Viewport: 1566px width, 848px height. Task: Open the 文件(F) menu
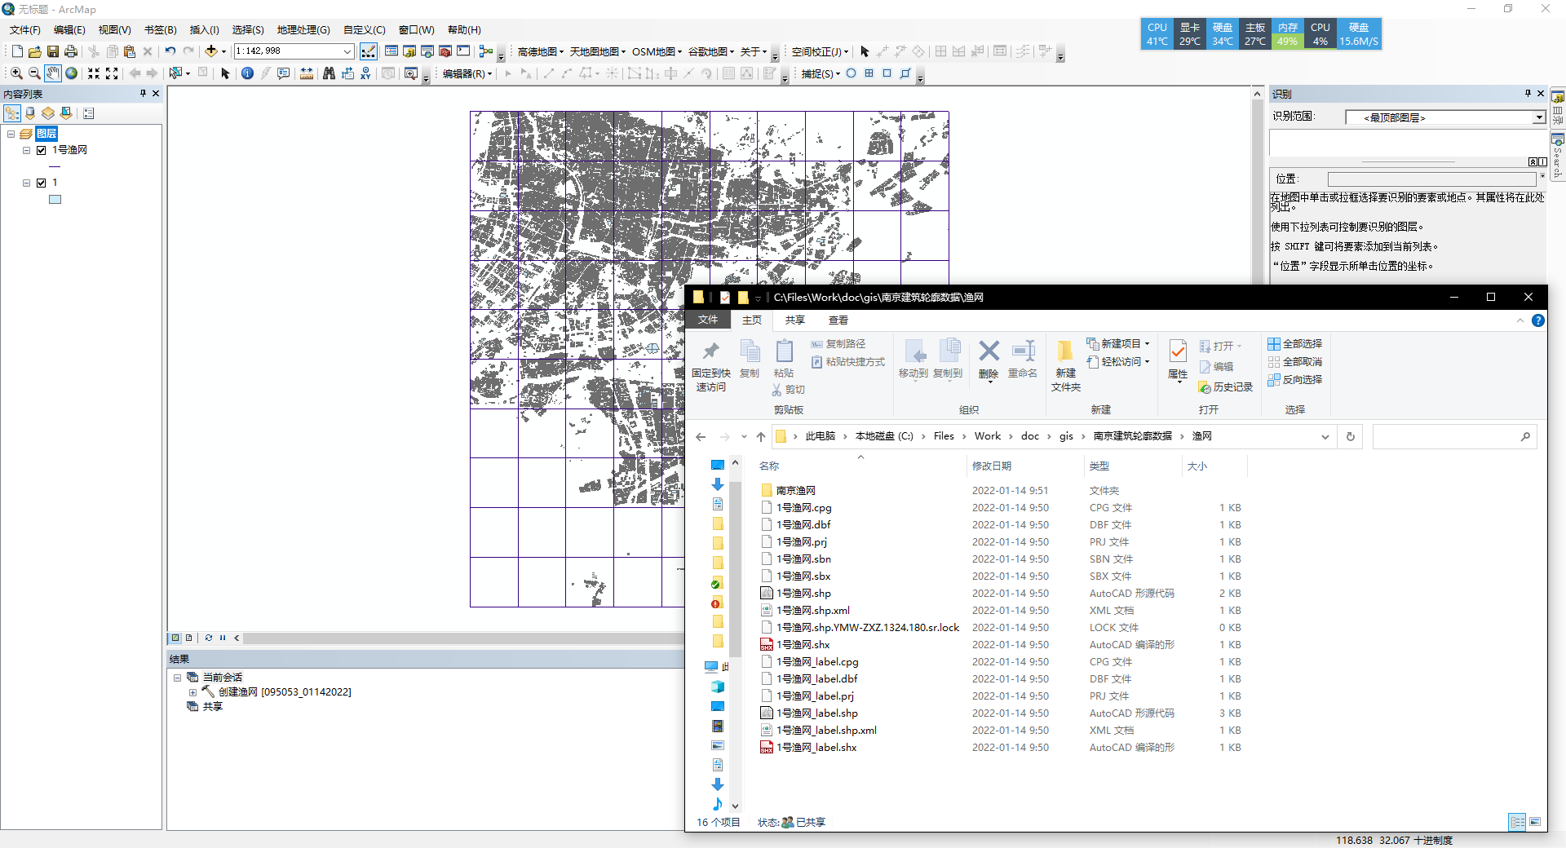(25, 30)
